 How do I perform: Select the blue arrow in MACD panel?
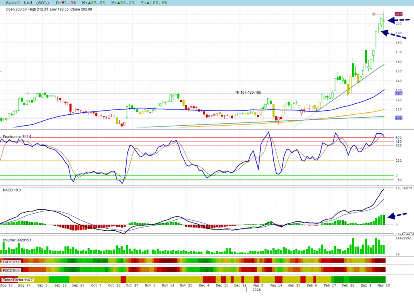[x=398, y=215]
